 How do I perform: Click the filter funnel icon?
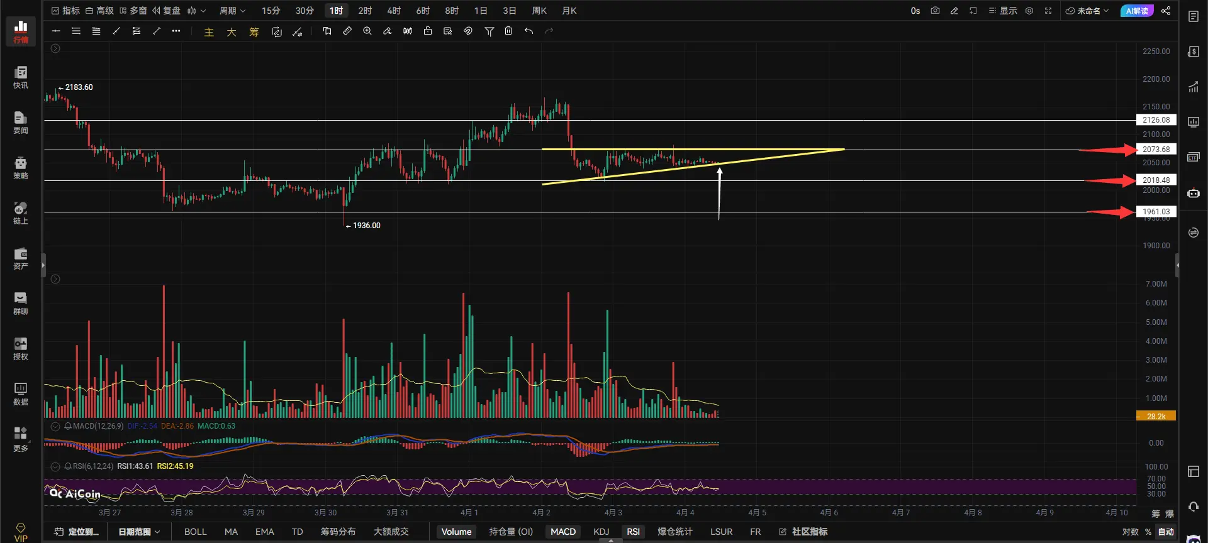pos(489,31)
